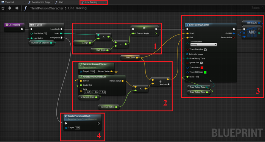Click the L Current Angle input pin on SET
265x142 pixels.
(133, 33)
